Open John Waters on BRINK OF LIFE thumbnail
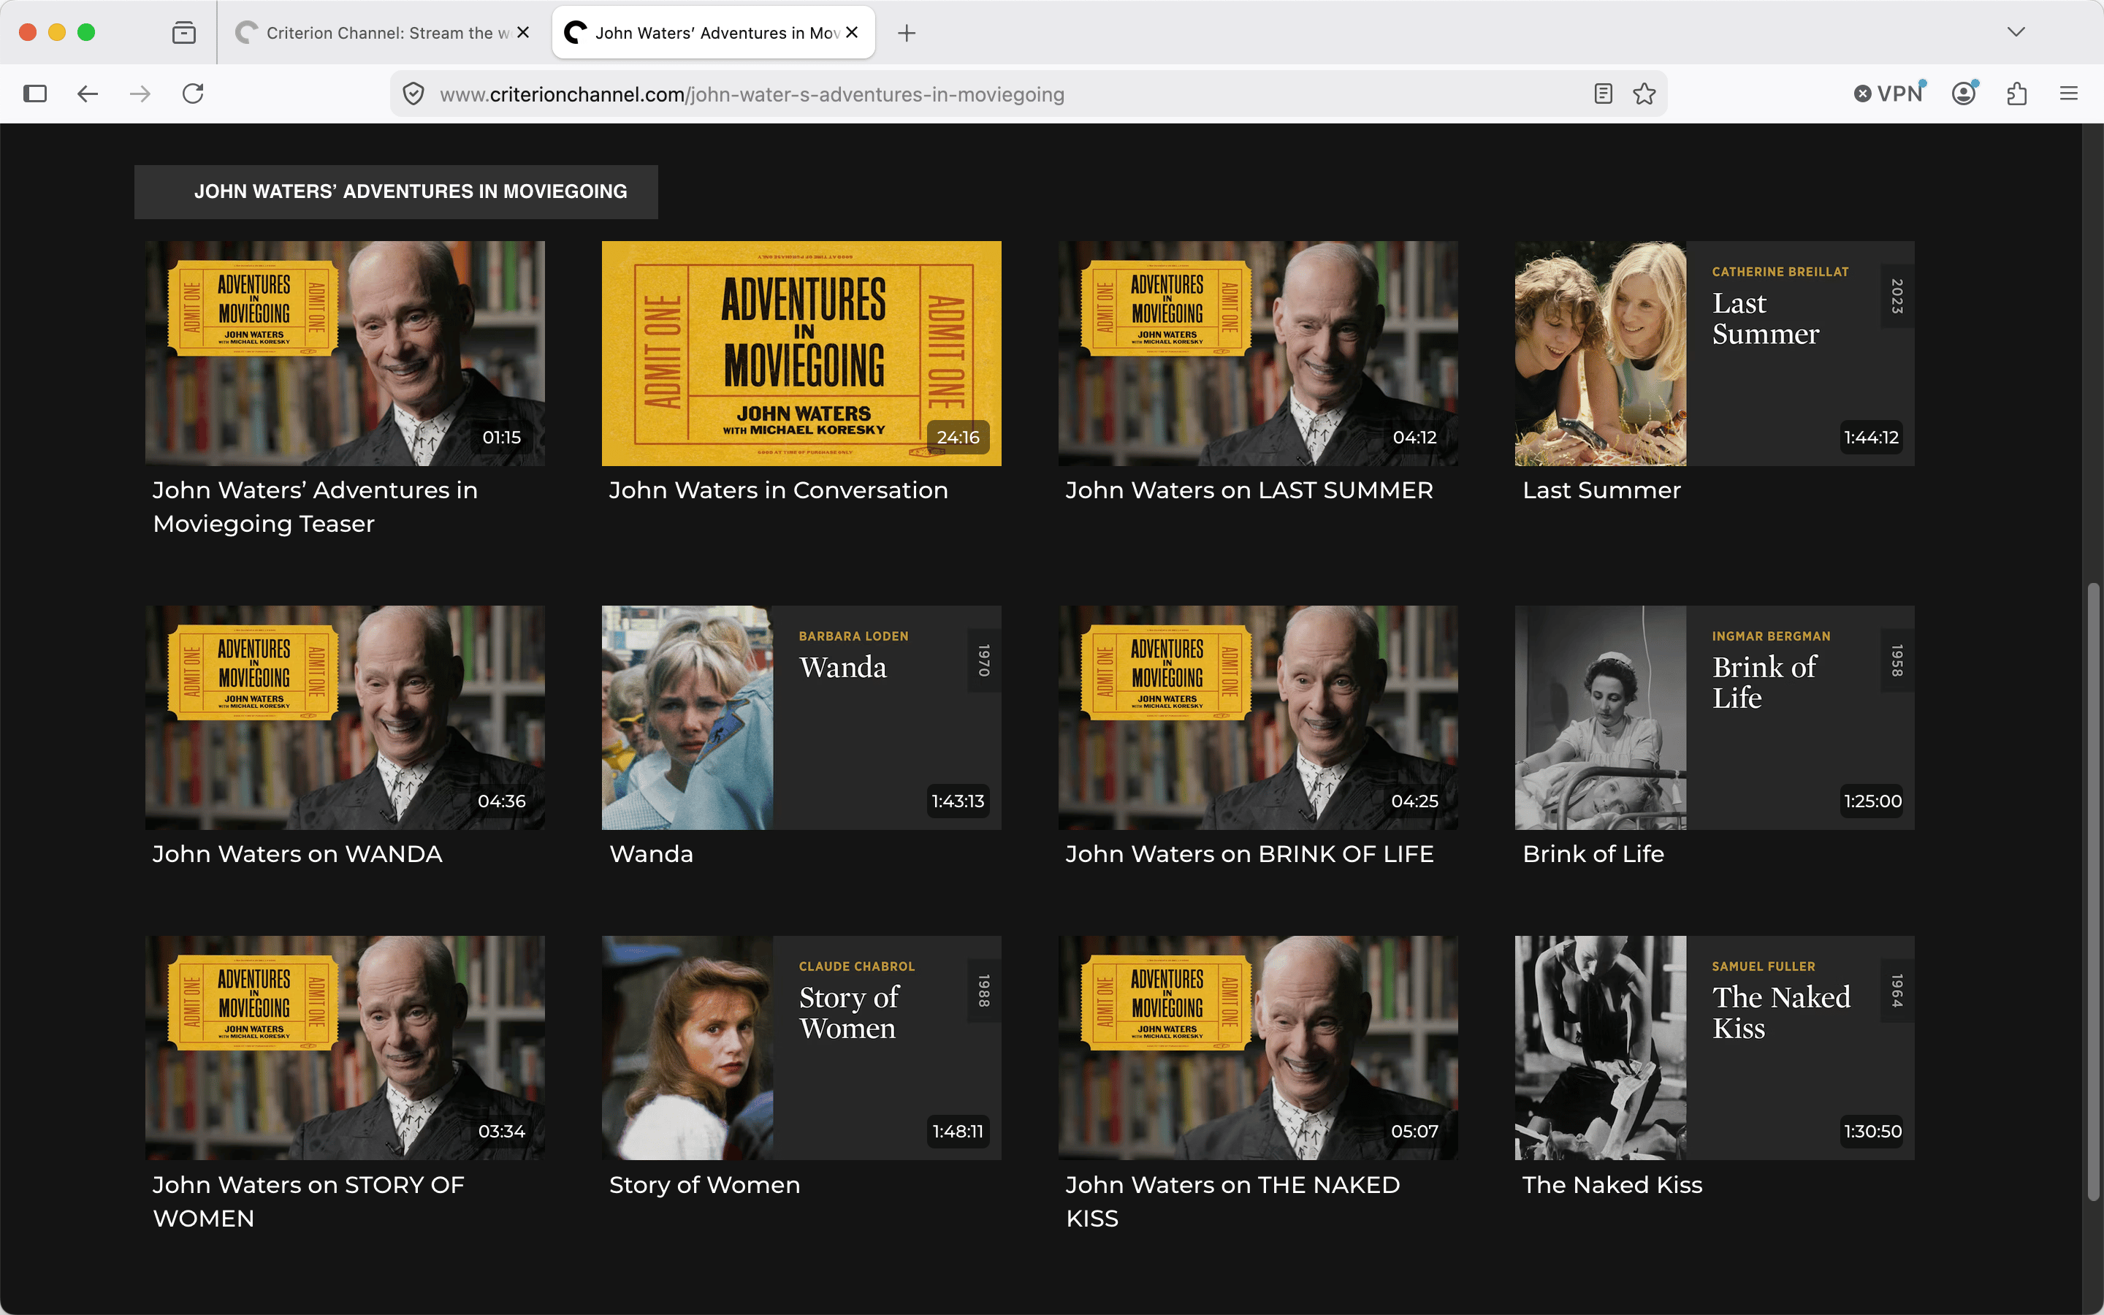Screen dimensions: 2104x1315 [x=1258, y=717]
